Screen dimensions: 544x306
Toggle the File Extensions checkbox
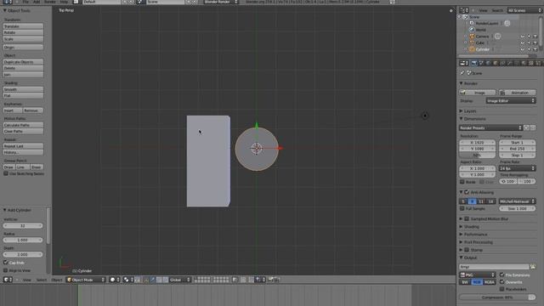tap(502, 275)
